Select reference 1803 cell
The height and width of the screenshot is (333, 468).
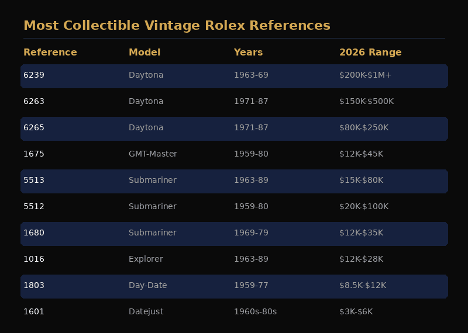click(x=34, y=285)
